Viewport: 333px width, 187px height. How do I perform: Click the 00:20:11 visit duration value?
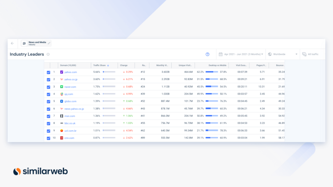242,87
